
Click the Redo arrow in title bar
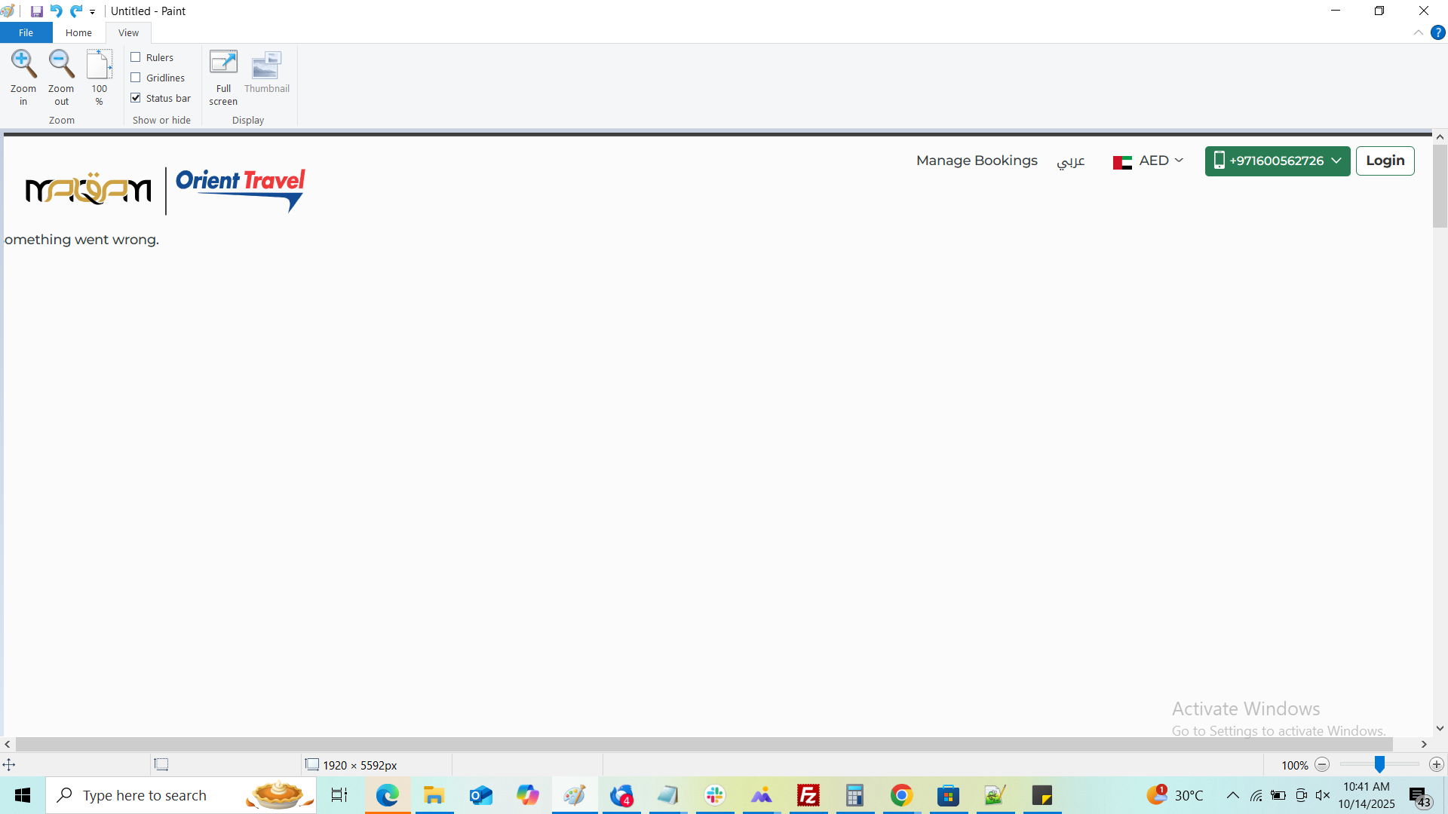[76, 11]
